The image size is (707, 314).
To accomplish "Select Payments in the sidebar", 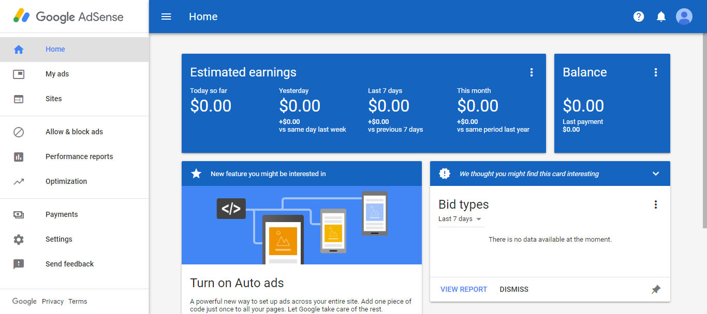I will [x=62, y=214].
